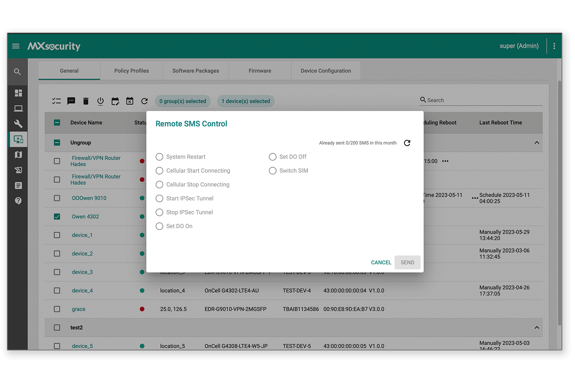The height and width of the screenshot is (383, 575).
Task: Open the vertical three-dot user menu
Action: 554,46
